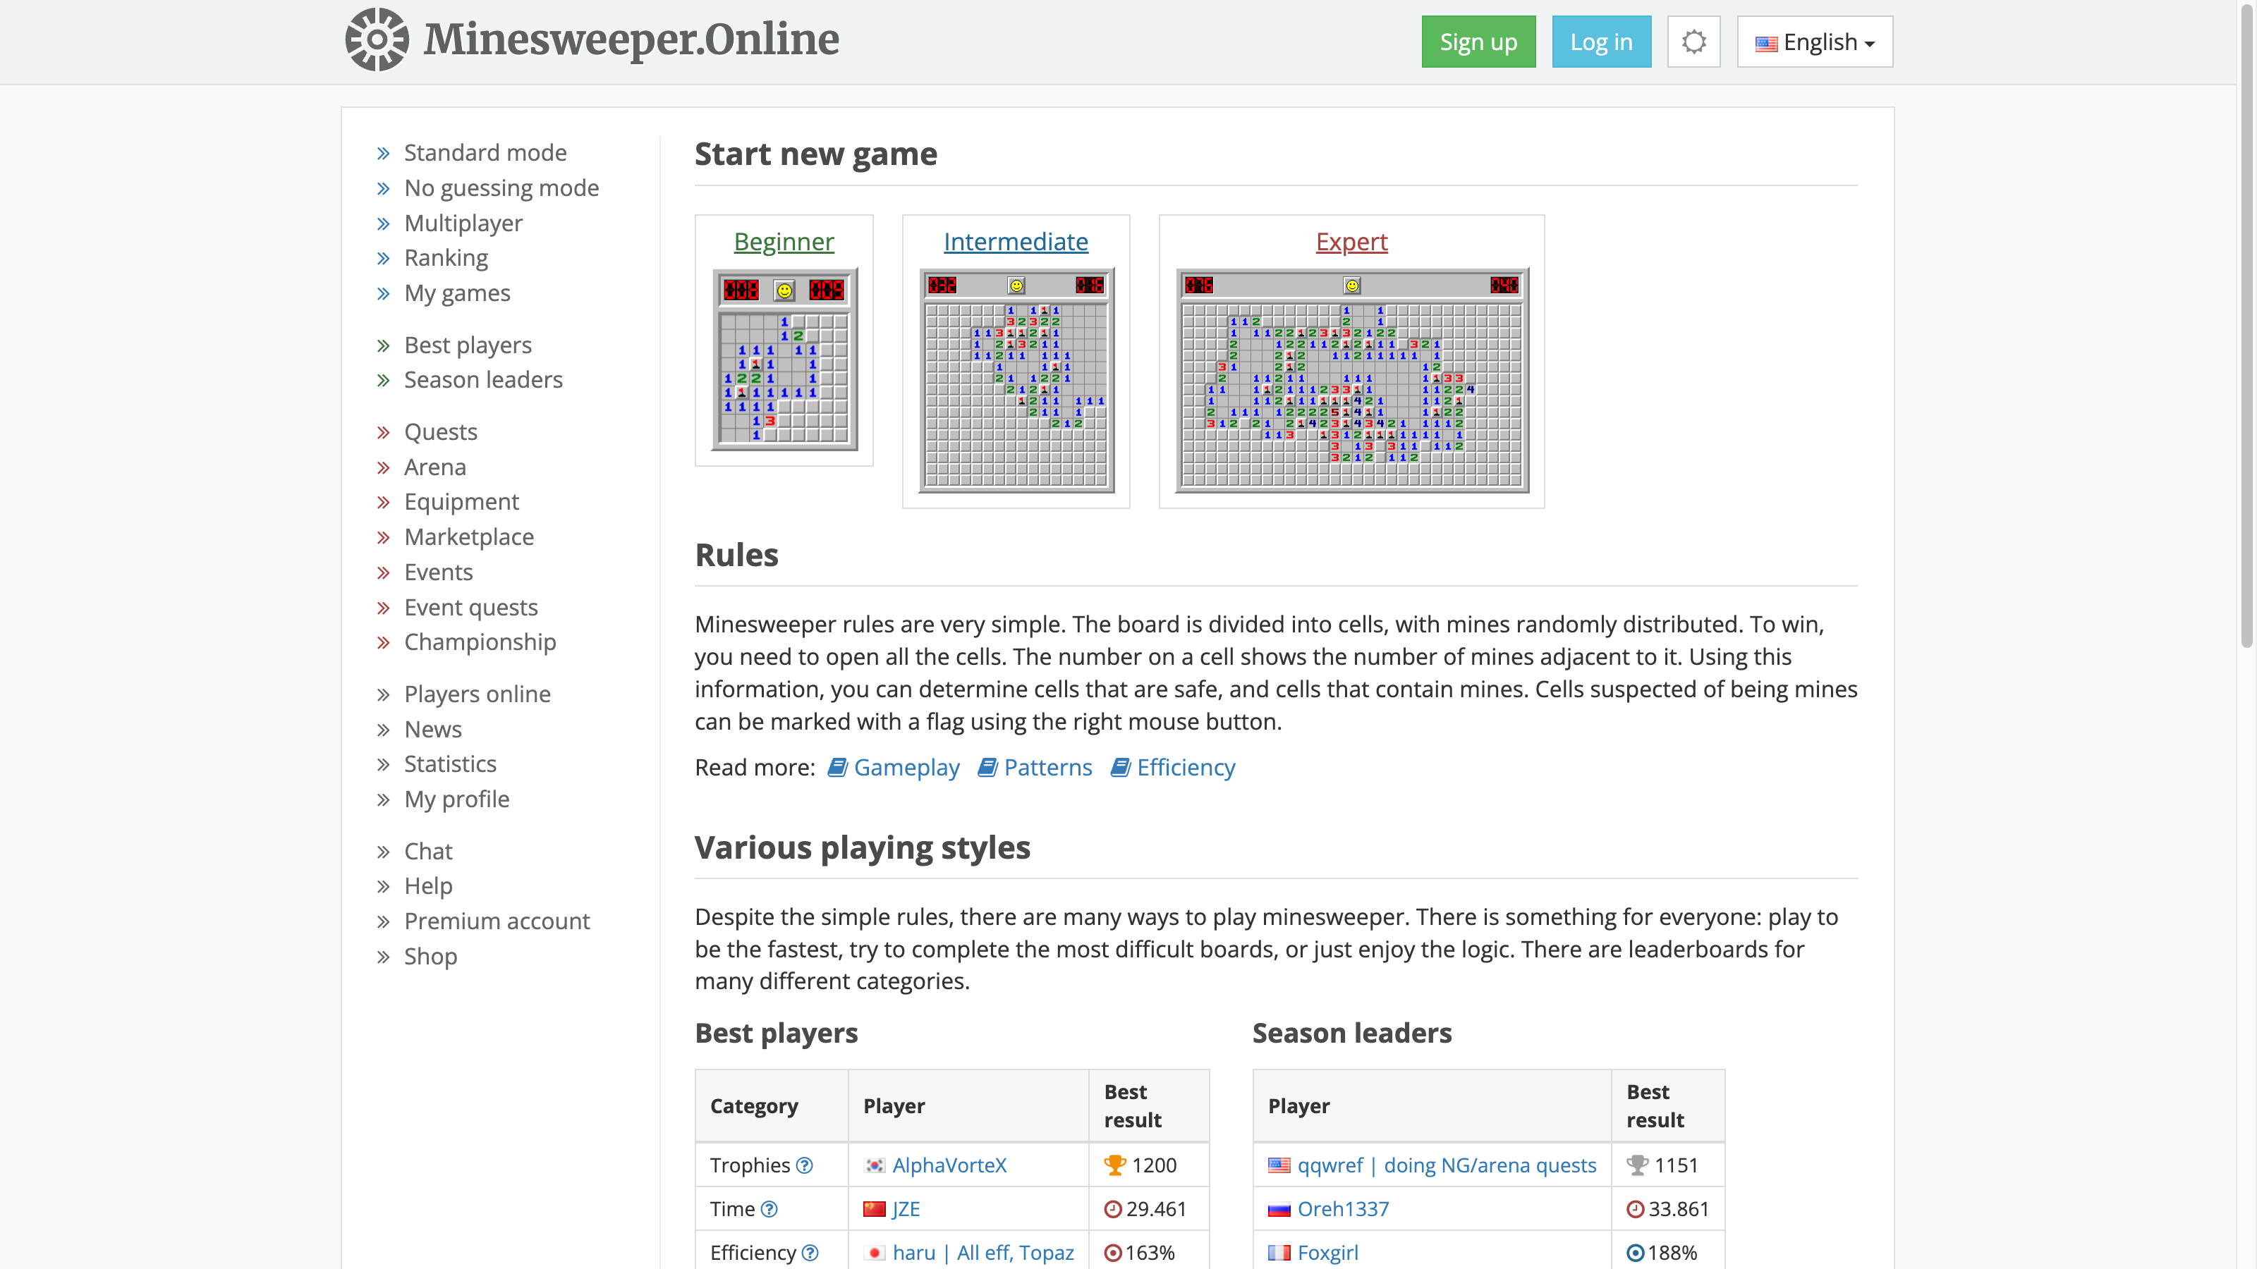
Task: Click the book icon next to Gameplay
Action: click(838, 767)
